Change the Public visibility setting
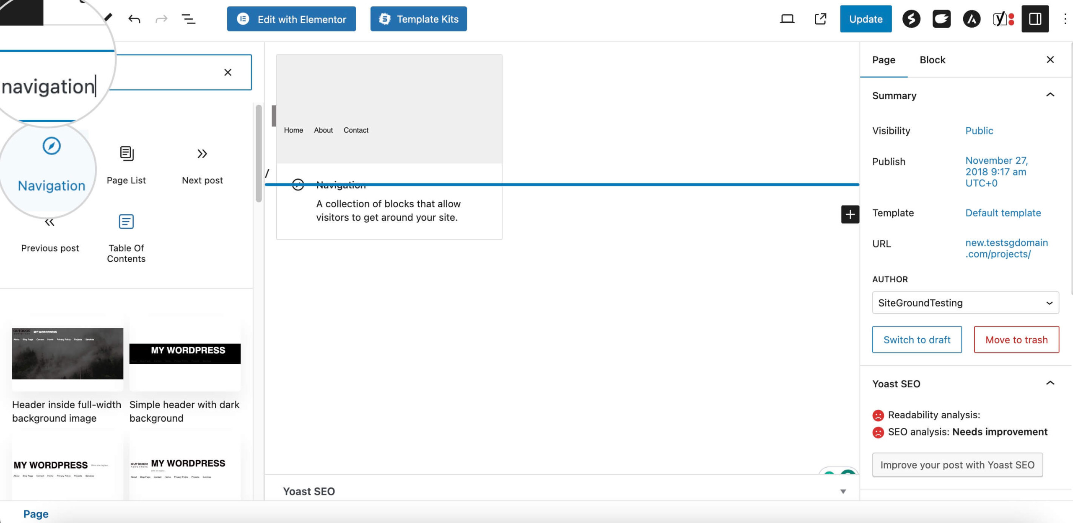 (979, 131)
